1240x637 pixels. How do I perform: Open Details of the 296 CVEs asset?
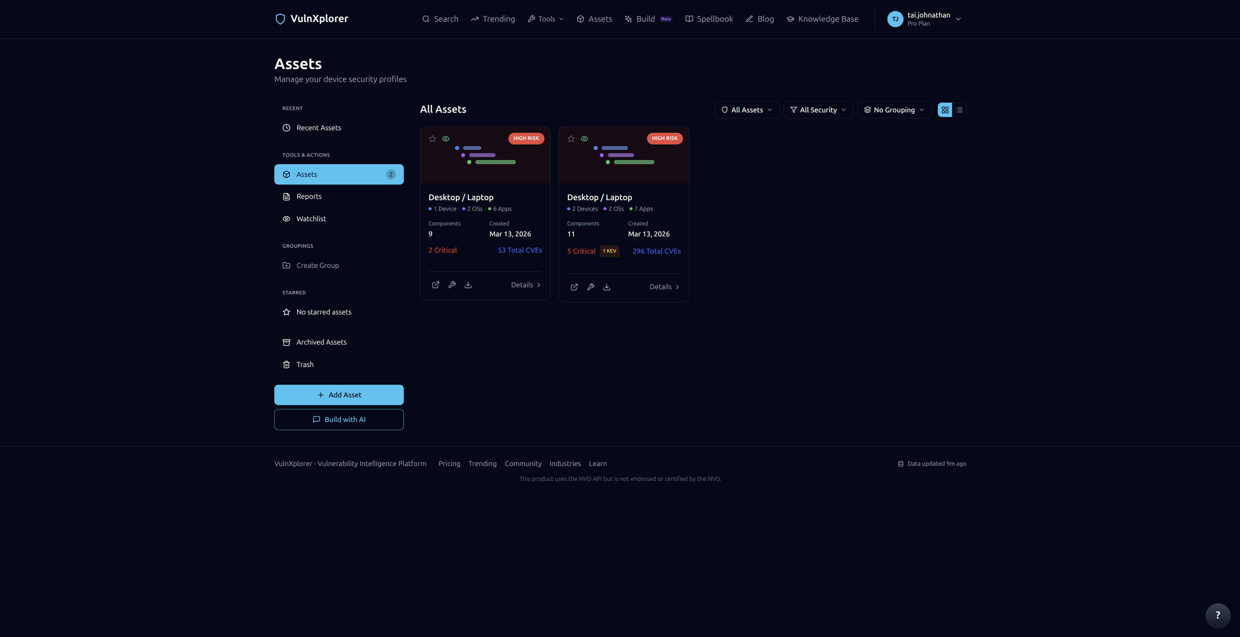[664, 287]
